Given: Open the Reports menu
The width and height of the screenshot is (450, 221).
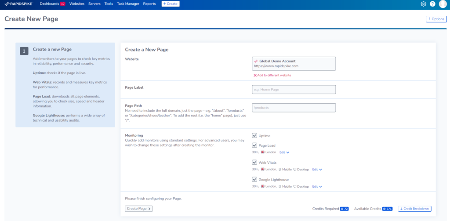Looking at the screenshot, I should [149, 4].
